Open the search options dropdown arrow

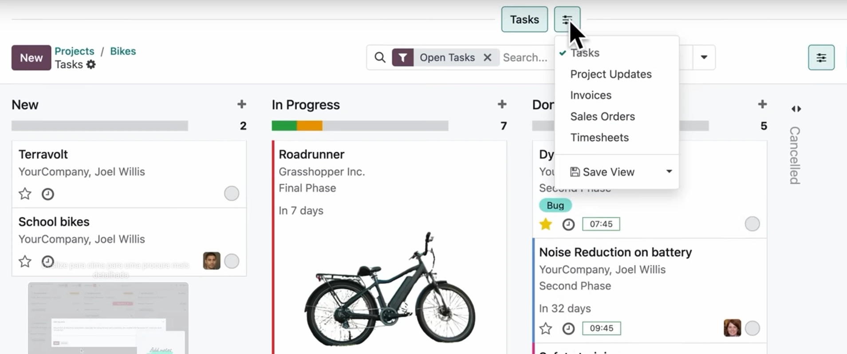point(704,58)
